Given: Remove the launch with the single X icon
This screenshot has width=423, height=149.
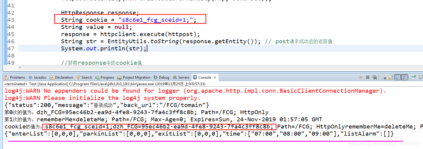Looking at the screenshot, I should pyautogui.click(x=368, y=77).
